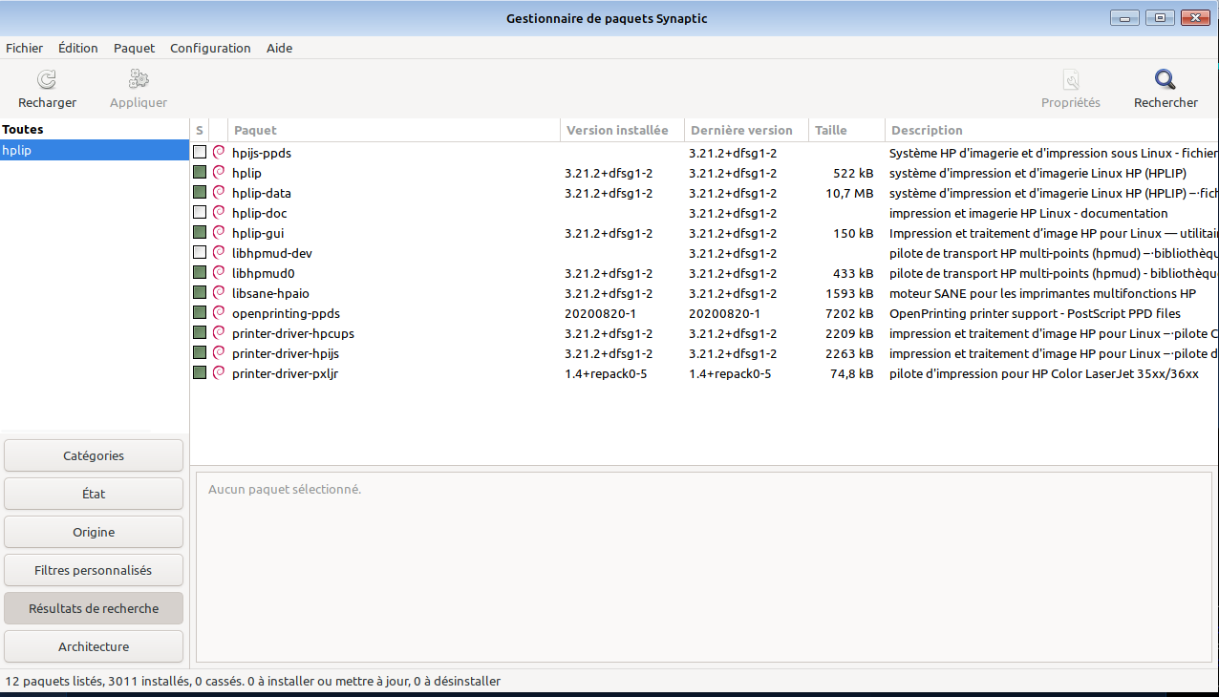The height and width of the screenshot is (697, 1219).
Task: Sort by the Paquet column header
Action: (x=255, y=131)
